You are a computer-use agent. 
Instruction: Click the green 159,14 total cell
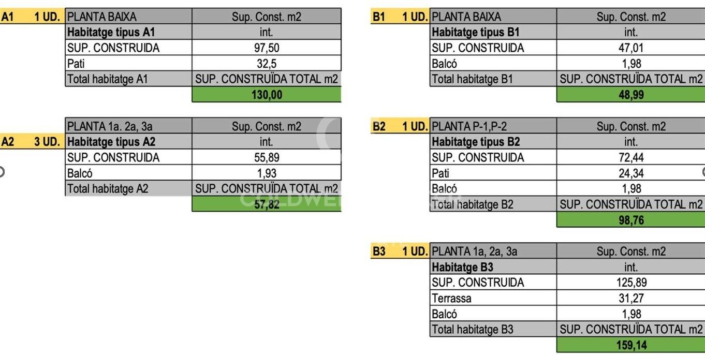(x=631, y=345)
